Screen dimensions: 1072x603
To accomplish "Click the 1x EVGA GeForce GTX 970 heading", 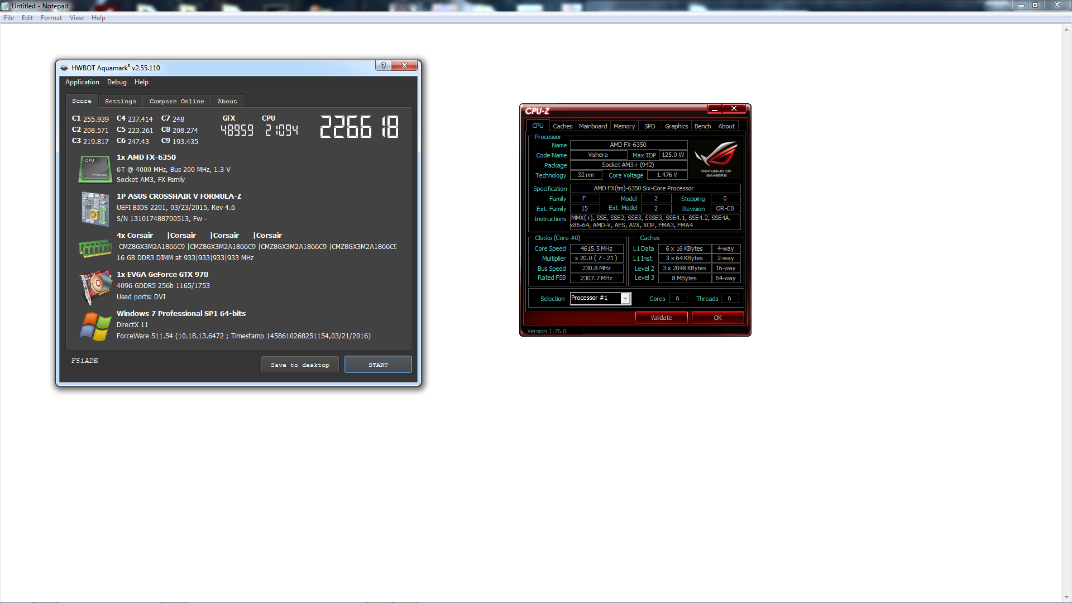I will coord(162,275).
